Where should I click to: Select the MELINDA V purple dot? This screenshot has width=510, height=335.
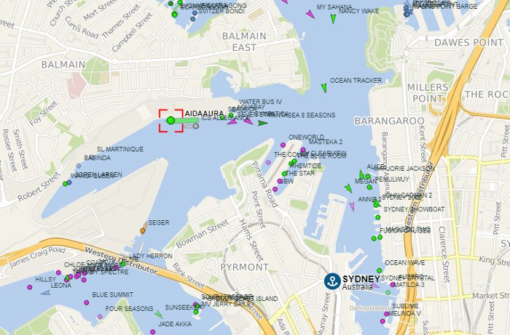tap(387, 314)
